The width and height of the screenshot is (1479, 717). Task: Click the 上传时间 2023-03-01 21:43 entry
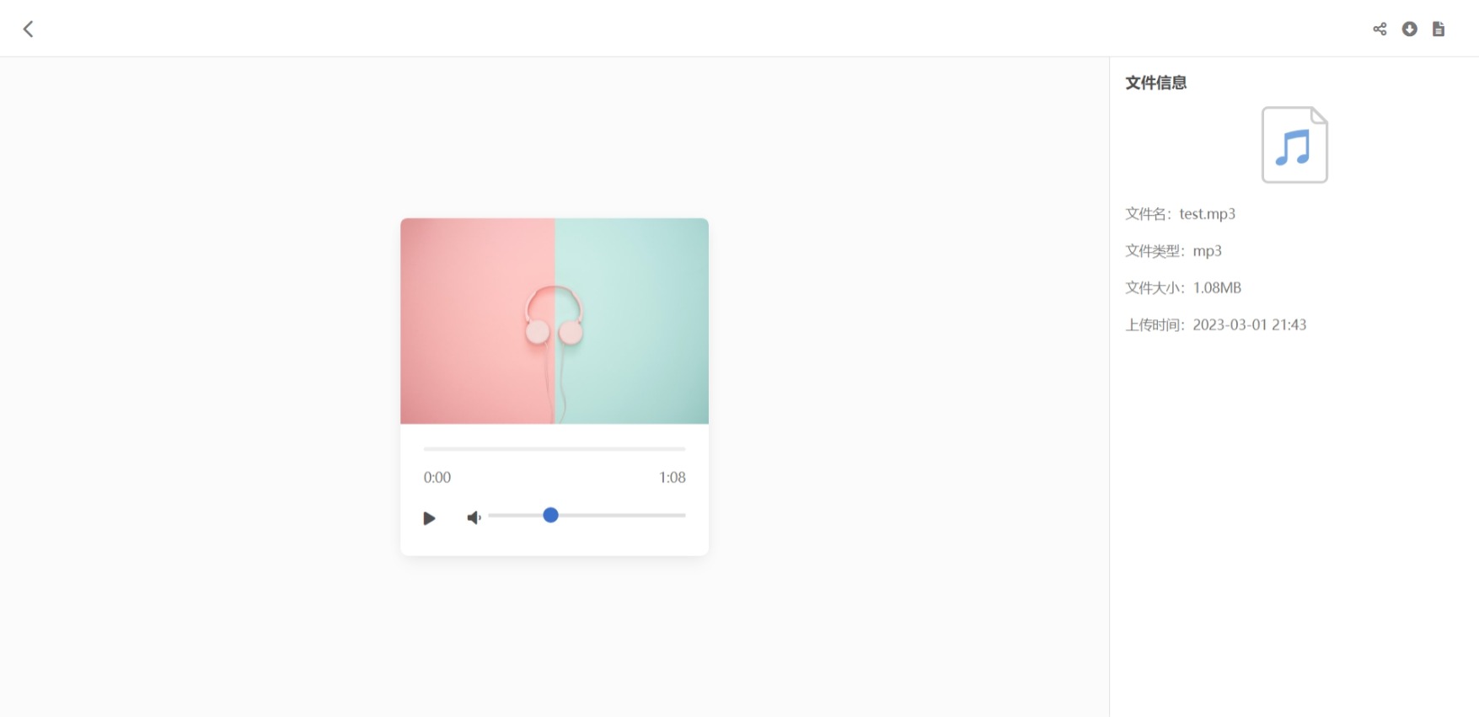coord(1215,325)
